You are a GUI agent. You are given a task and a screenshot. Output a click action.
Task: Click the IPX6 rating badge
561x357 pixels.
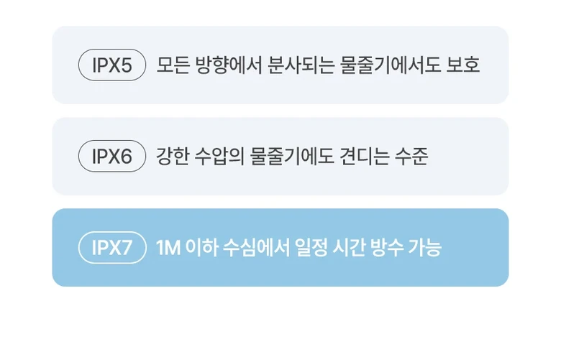click(112, 156)
